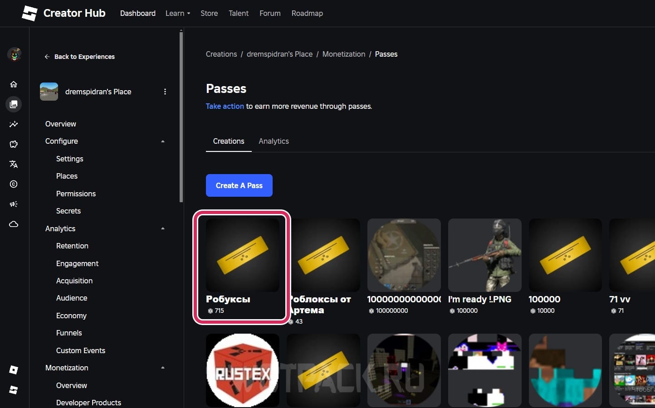Follow the Take action link

coord(225,106)
